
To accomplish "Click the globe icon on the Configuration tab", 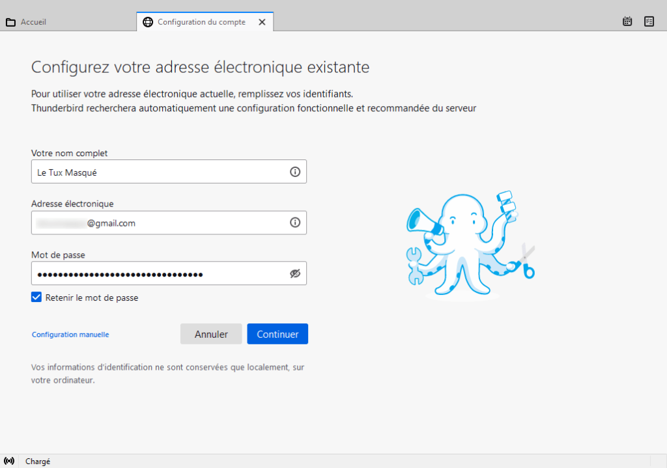I will pos(148,22).
